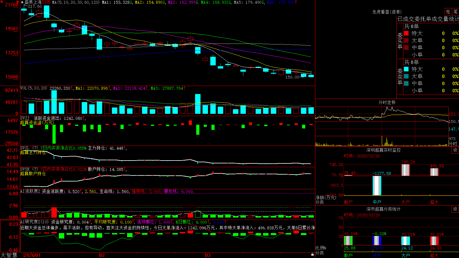
Task: Select the 龙虎看盘(逐单) panel title
Action: click(387, 12)
